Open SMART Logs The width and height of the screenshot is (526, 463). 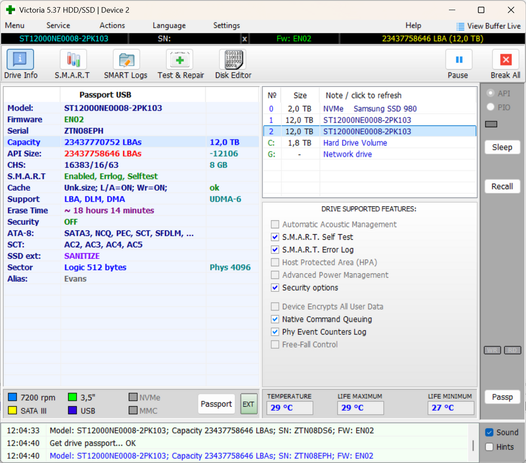pos(126,64)
